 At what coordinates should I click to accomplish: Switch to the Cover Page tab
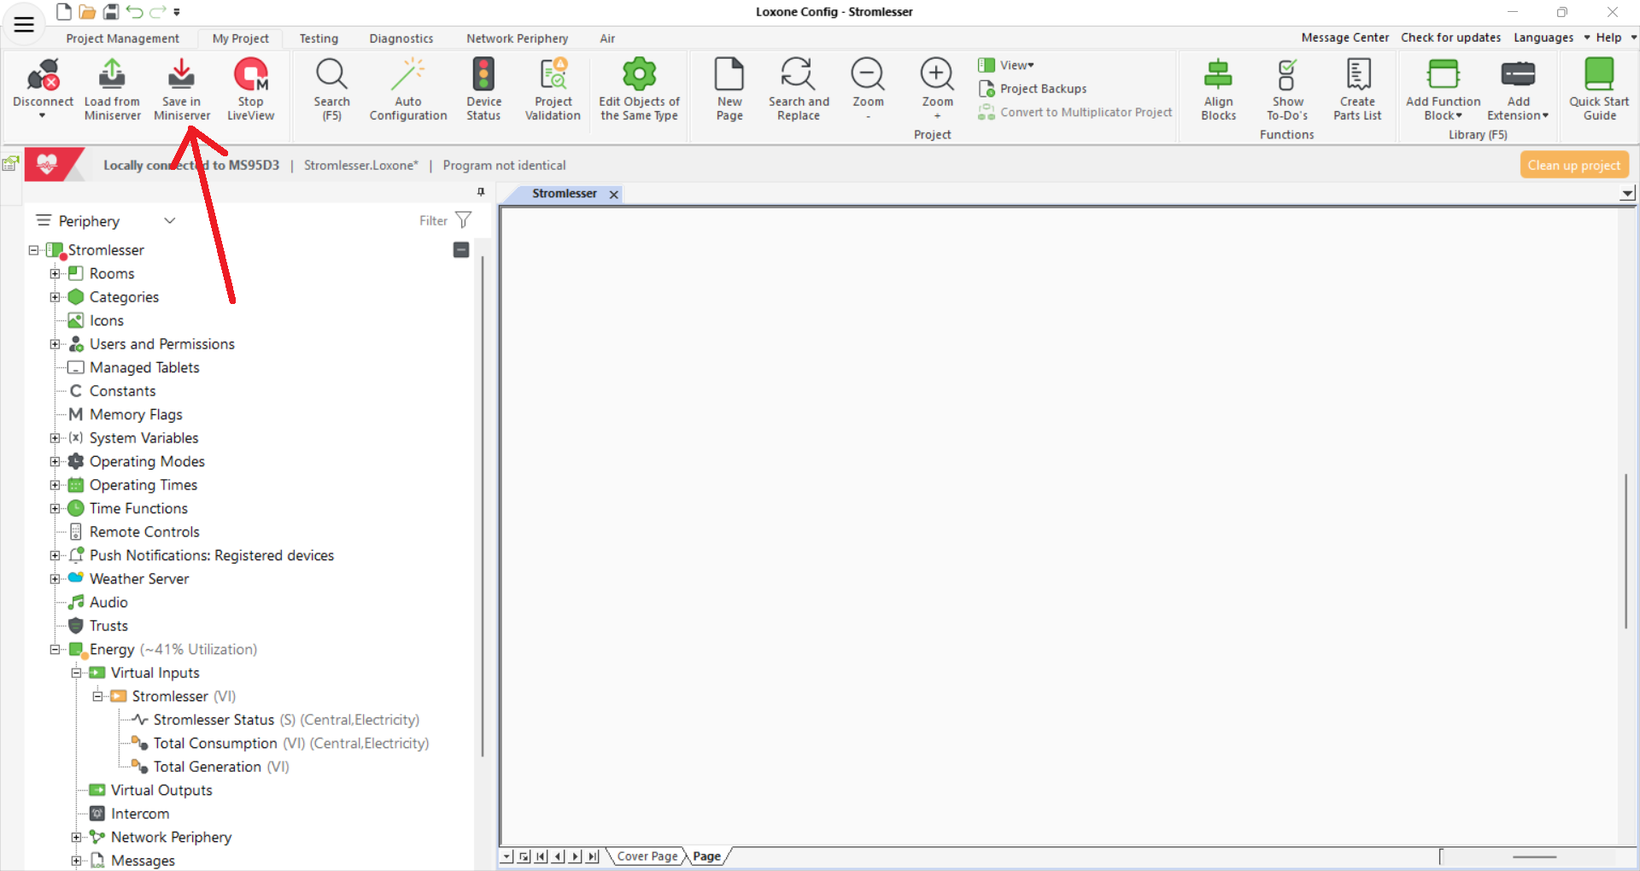point(647,856)
